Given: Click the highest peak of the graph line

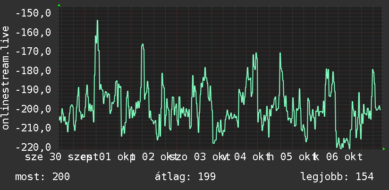Looking at the screenshot, I should (98, 21).
